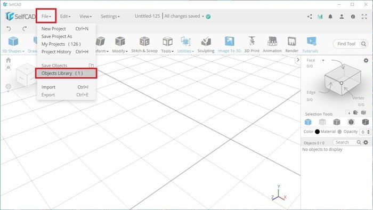This screenshot has height=210, width=373.
Task: Open the 3D Shapes tool
Action: [x=13, y=44]
